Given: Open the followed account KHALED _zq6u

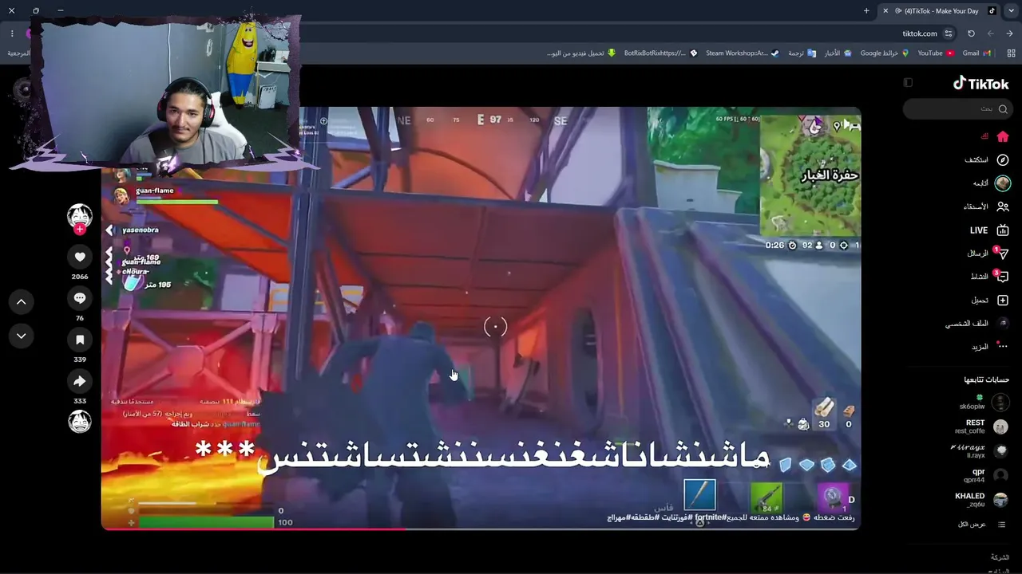Looking at the screenshot, I should coord(982,500).
